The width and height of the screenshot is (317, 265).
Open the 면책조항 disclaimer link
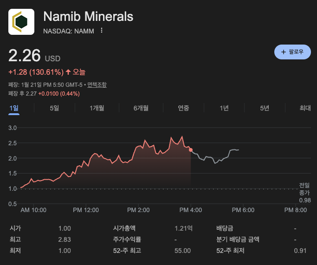[97, 84]
